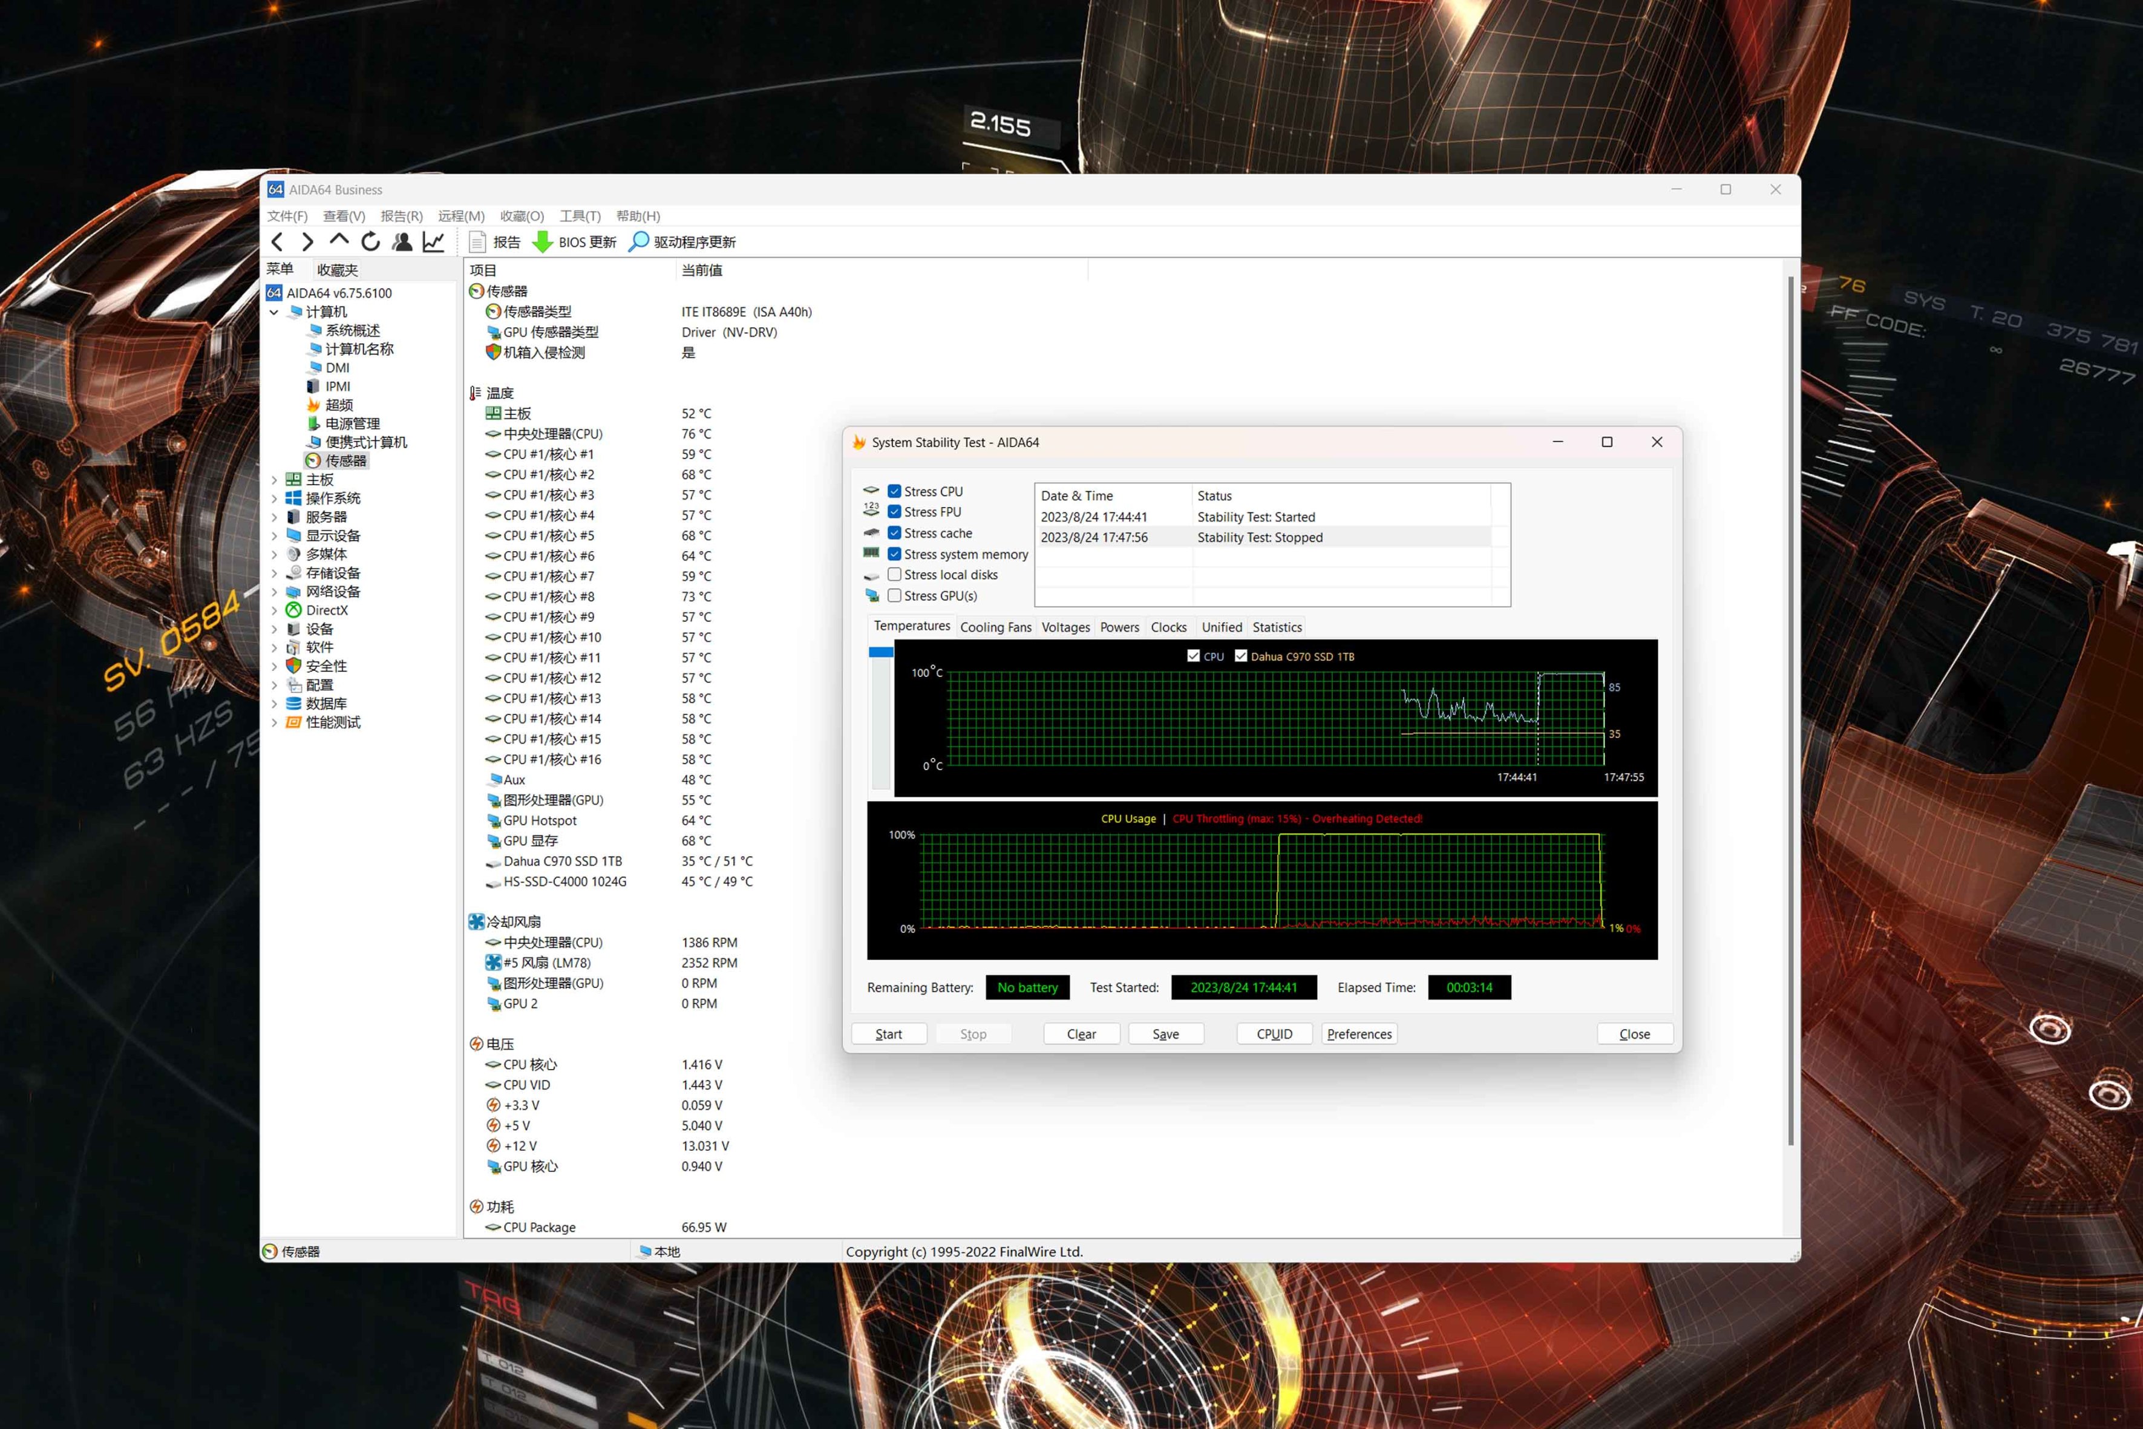Uncheck the Stress FPU checkbox

(895, 511)
